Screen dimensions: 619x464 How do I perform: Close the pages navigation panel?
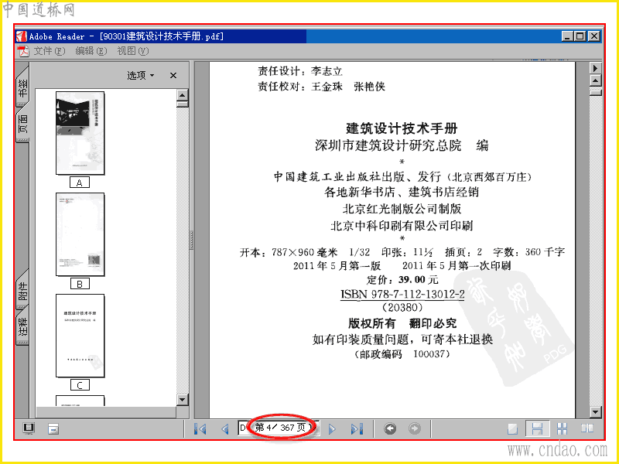pyautogui.click(x=173, y=75)
